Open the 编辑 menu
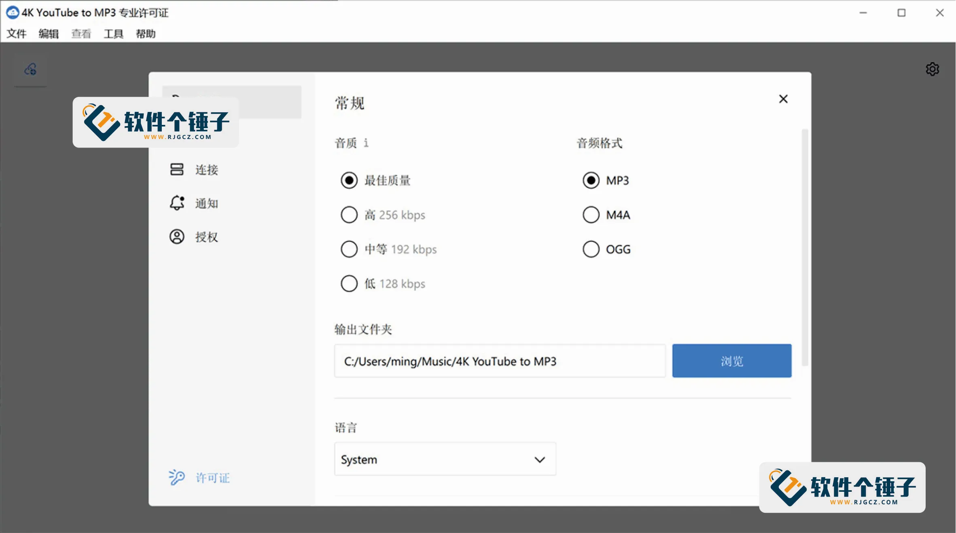Viewport: 956px width, 533px height. point(49,34)
